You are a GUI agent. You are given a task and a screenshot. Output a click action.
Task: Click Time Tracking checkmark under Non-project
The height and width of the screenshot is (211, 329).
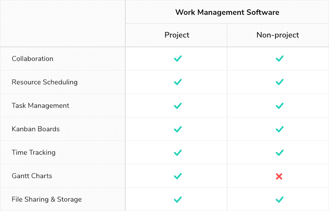[x=280, y=153]
